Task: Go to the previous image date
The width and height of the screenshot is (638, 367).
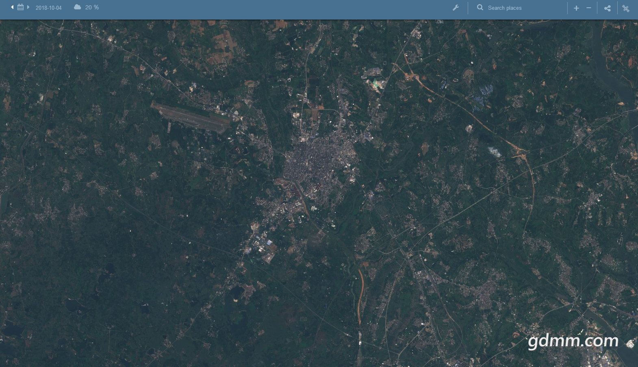Action: [x=12, y=7]
